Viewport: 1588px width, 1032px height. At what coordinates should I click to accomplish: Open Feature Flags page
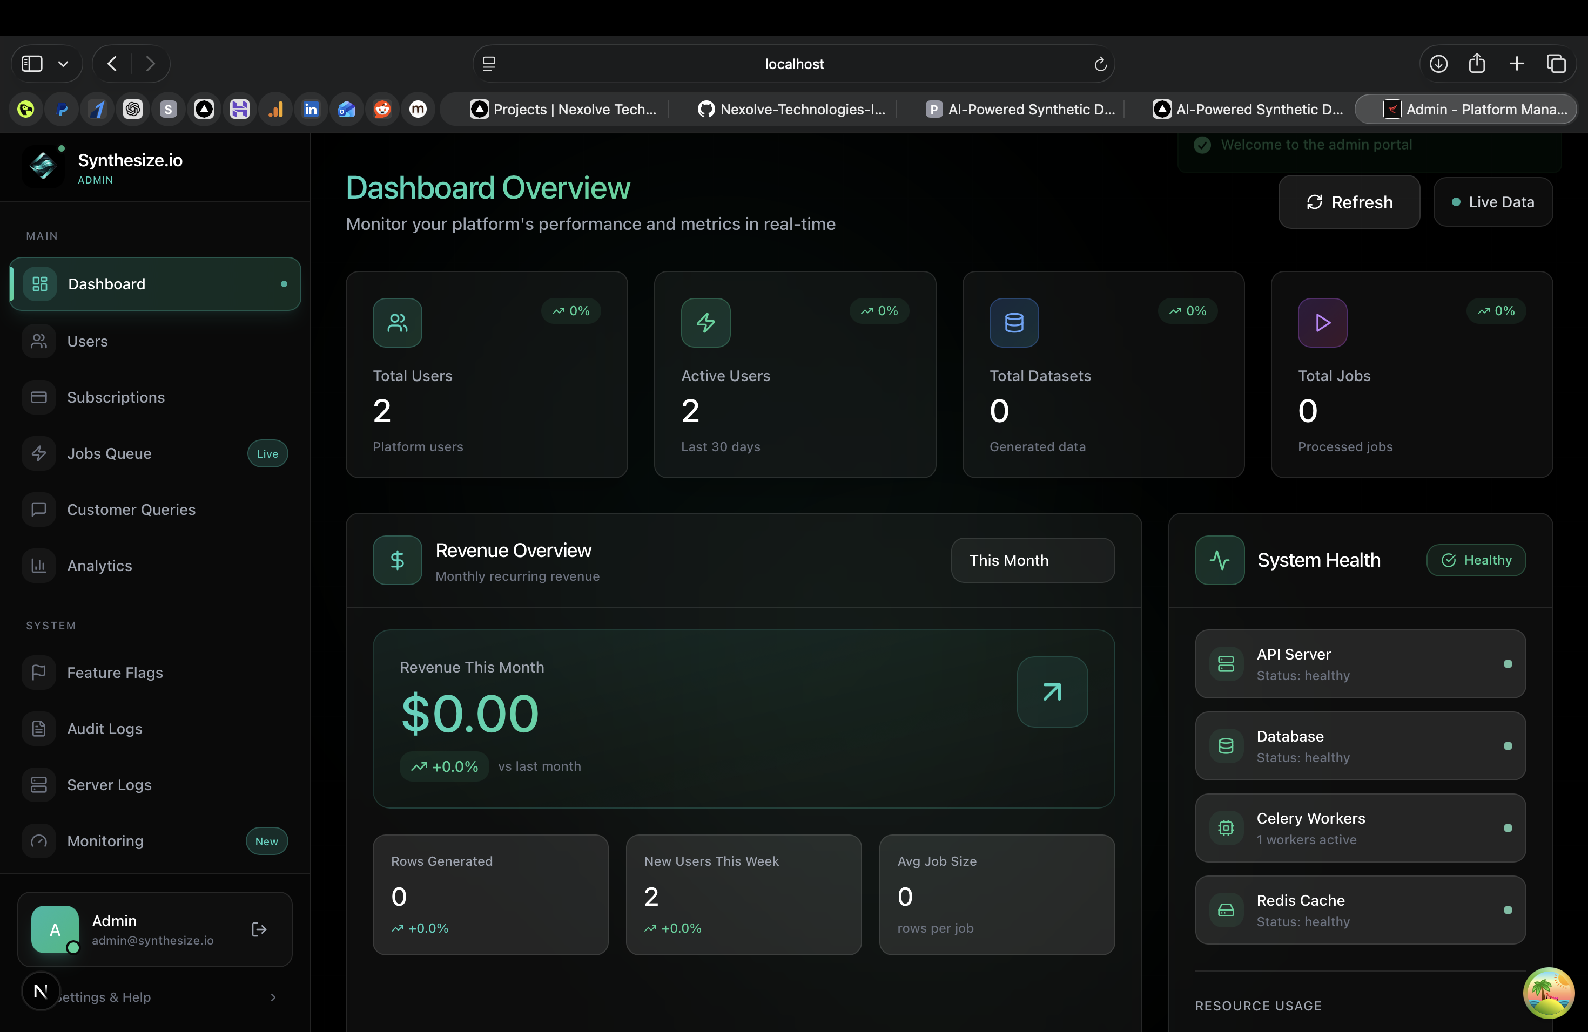pos(115,673)
